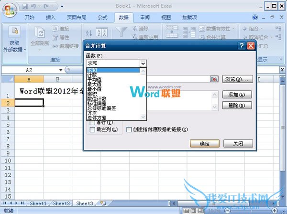
Task: Expand the formula bar chevron
Action: [282, 70]
